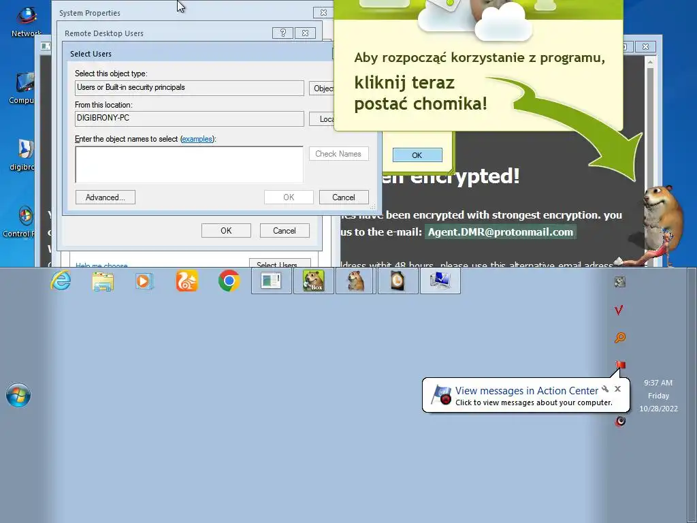Open UC Browser orange squirrel icon
Screen dimensions: 697x523
tap(187, 281)
